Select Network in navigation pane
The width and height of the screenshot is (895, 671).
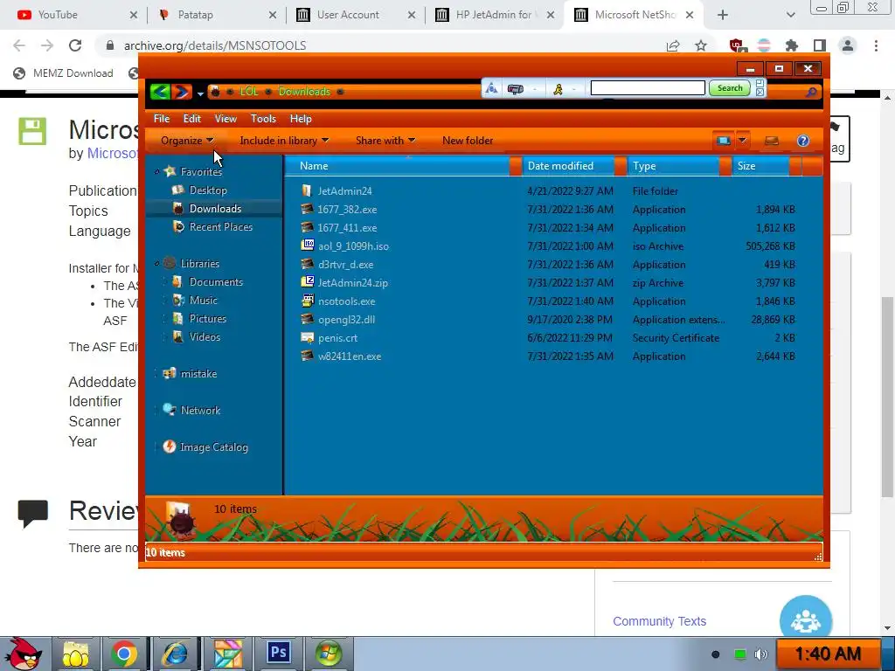200,411
